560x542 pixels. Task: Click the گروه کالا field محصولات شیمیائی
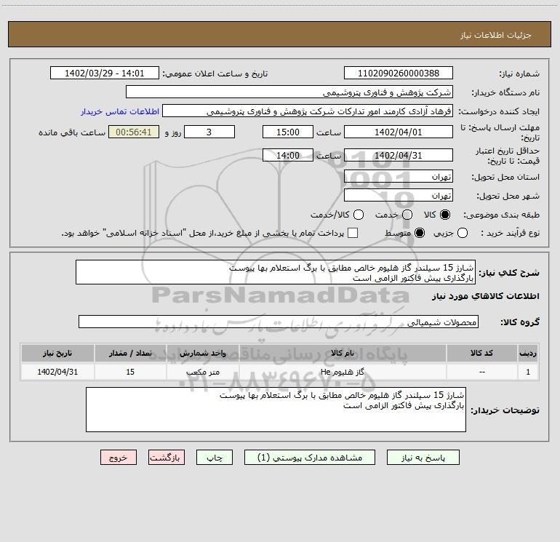(x=279, y=322)
